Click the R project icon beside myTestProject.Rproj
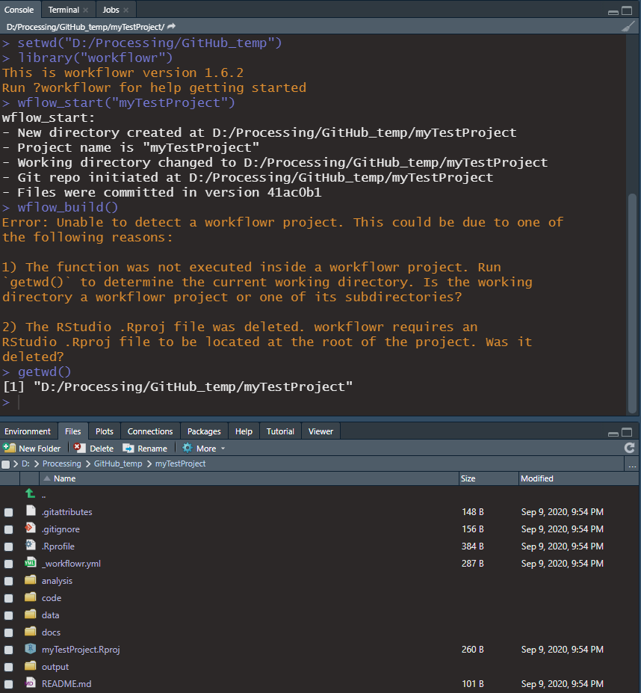 point(30,649)
